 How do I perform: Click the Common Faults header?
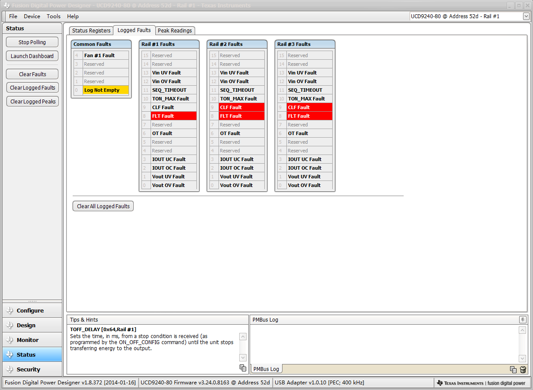(101, 44)
